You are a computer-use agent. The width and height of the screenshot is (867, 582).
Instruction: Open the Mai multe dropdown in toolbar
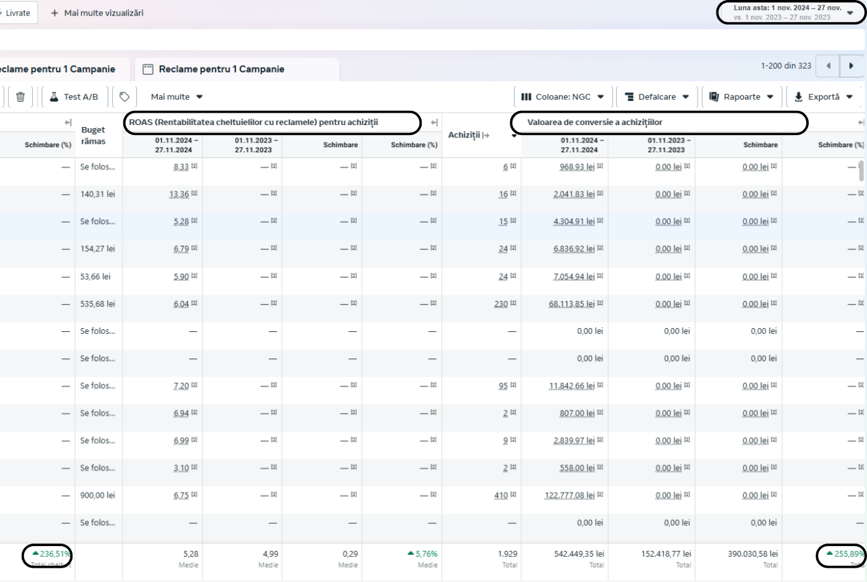coord(176,97)
